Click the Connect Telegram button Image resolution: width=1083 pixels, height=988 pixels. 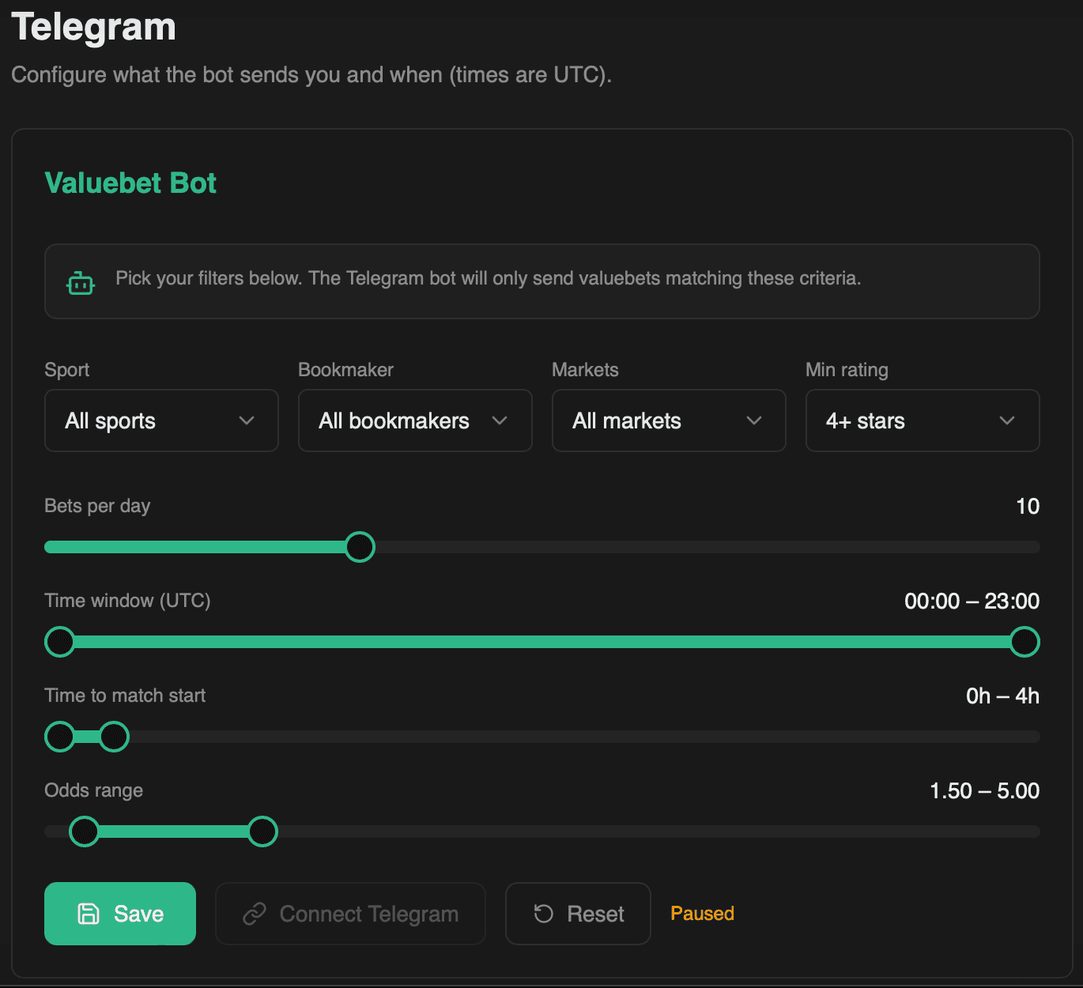pos(350,913)
